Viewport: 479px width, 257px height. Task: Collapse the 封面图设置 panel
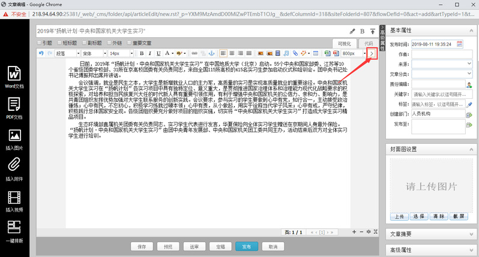[x=471, y=149]
